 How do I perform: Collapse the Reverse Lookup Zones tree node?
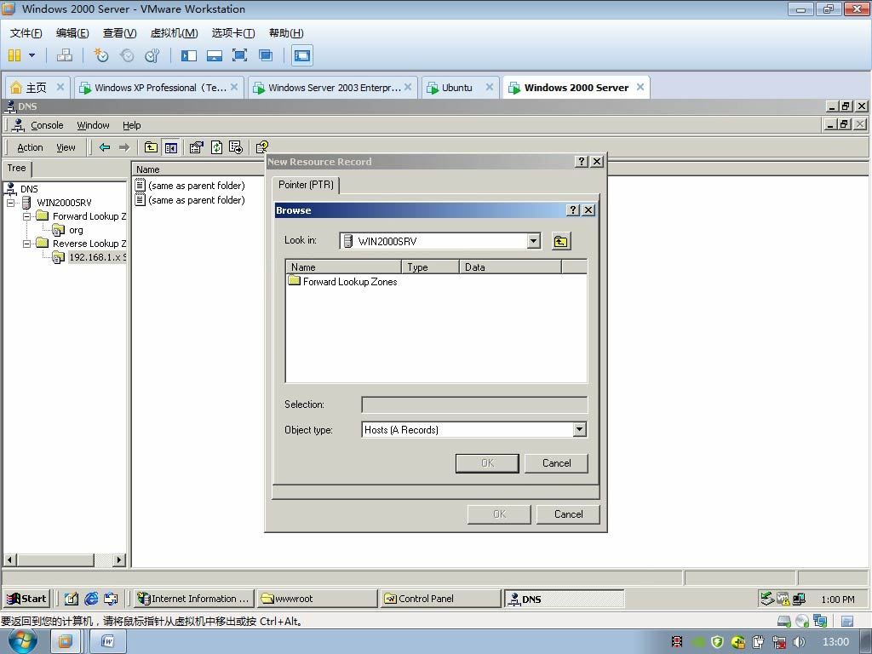[x=26, y=244]
